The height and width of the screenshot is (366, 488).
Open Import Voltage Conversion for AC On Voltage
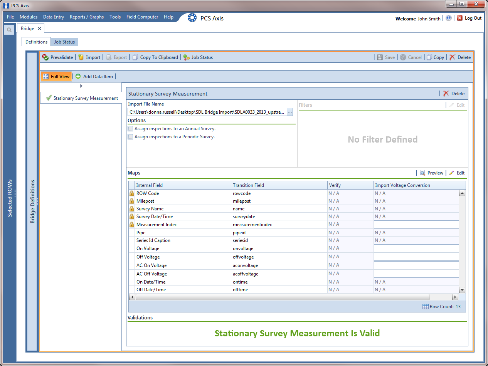[416, 265]
